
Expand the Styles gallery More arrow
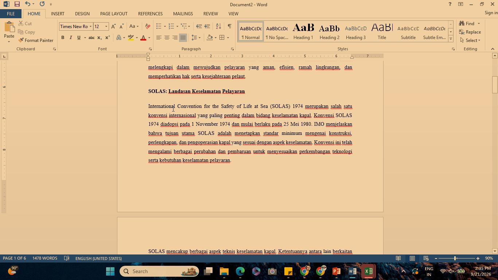tap(451, 39)
